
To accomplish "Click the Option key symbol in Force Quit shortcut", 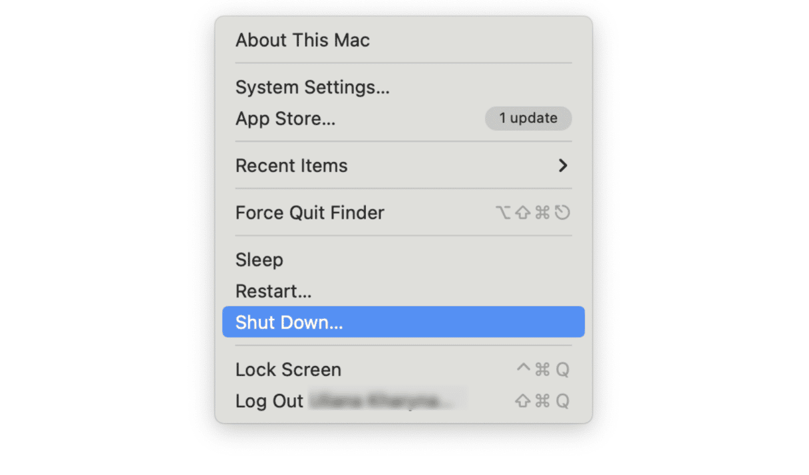I will [x=504, y=213].
